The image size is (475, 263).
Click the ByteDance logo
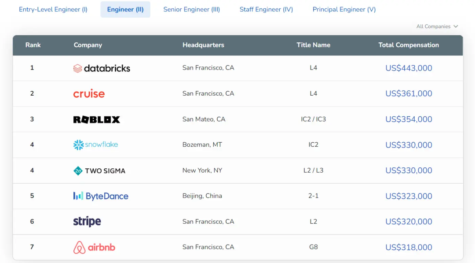click(101, 196)
